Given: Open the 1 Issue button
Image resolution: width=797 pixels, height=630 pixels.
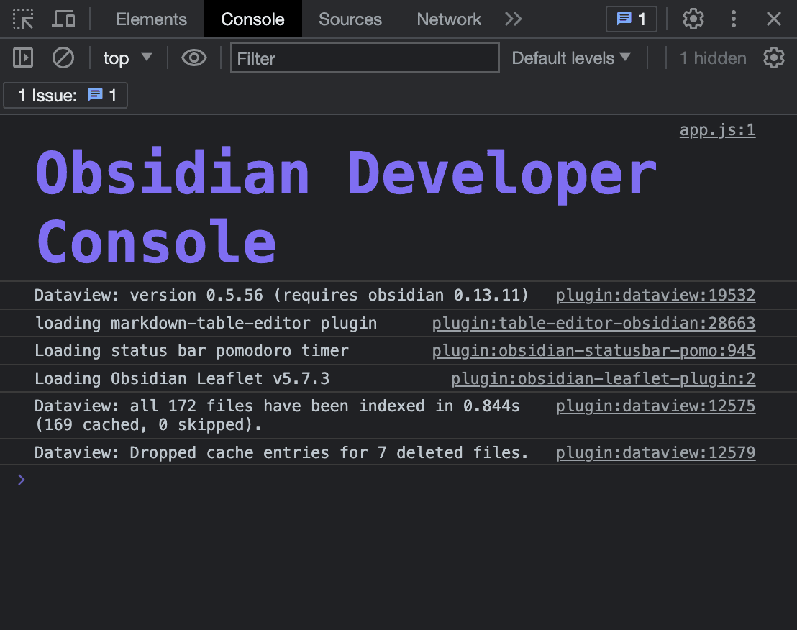Looking at the screenshot, I should (x=65, y=96).
